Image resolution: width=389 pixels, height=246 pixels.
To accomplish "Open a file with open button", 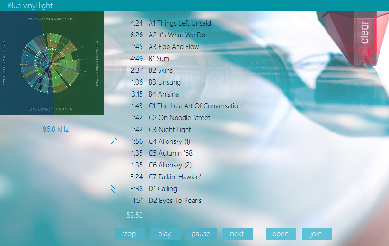I will pos(281,234).
